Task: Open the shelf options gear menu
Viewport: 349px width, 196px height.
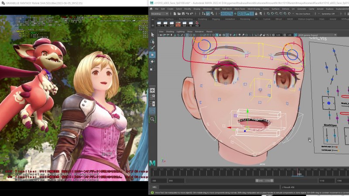Action: tap(153, 25)
